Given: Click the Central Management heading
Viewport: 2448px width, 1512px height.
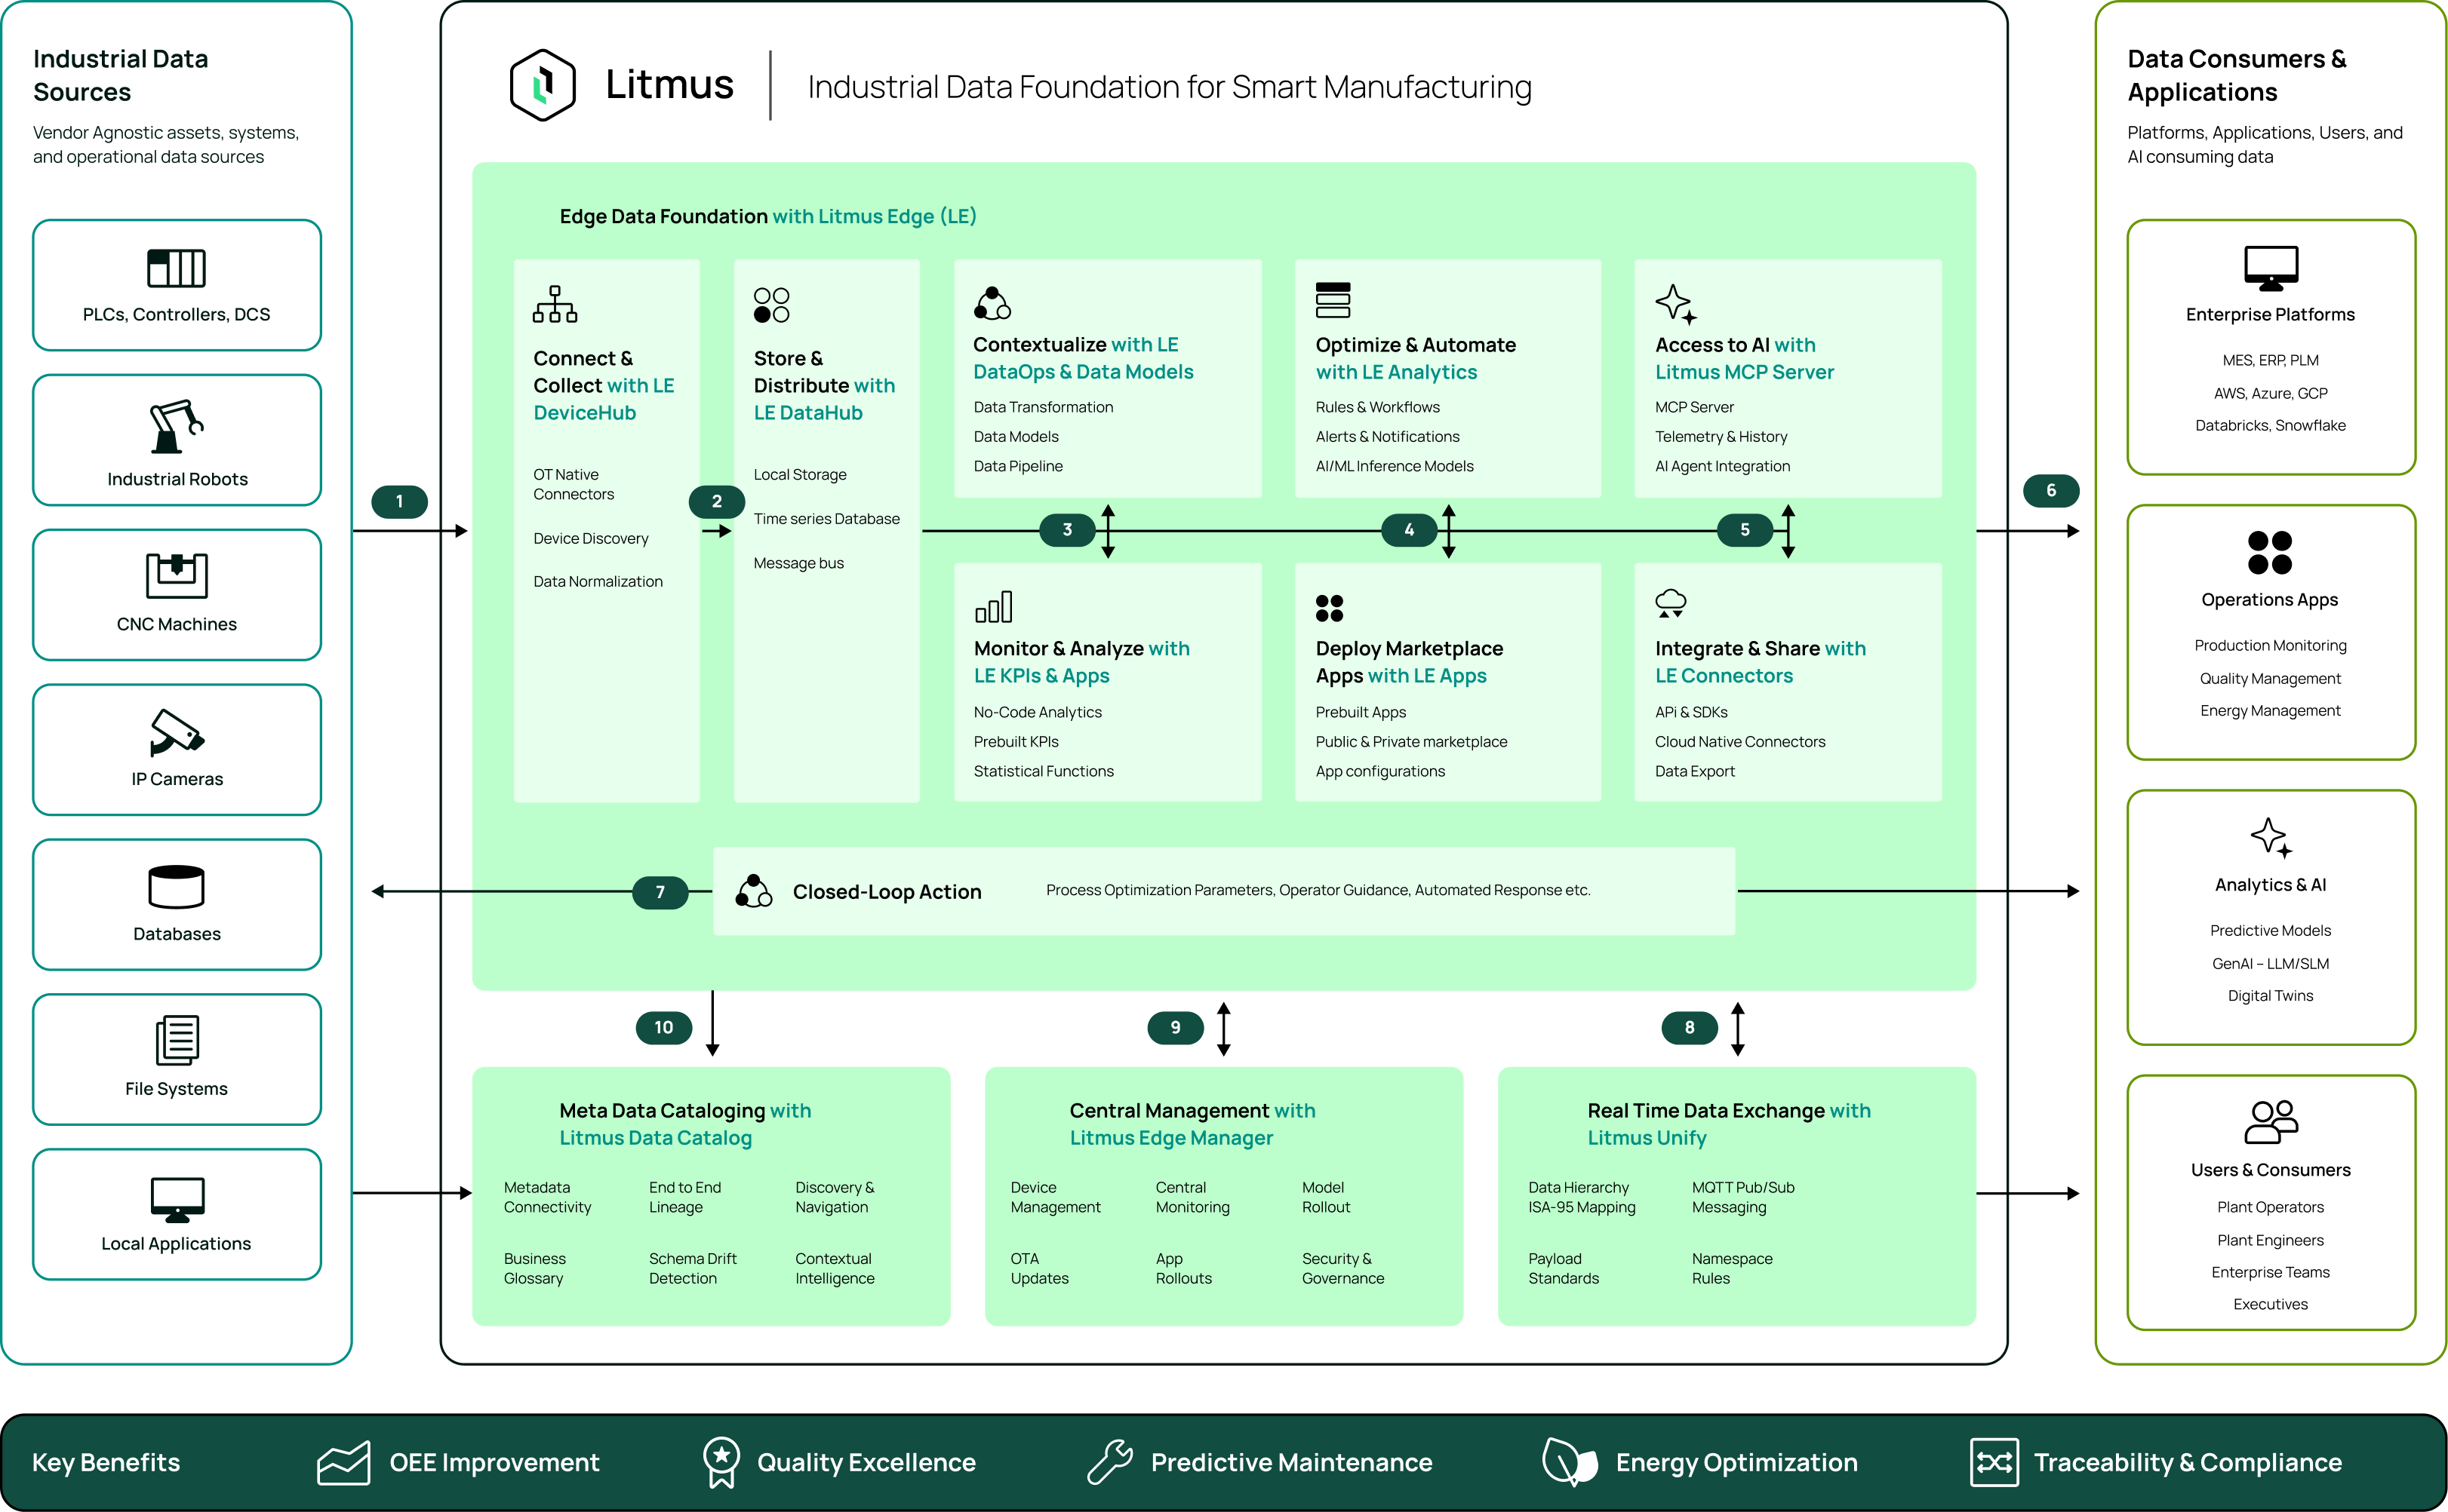Looking at the screenshot, I should [x=1192, y=1124].
